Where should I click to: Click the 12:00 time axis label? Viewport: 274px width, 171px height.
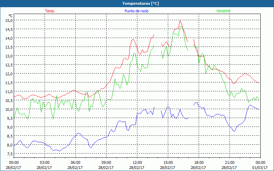click(x=137, y=163)
